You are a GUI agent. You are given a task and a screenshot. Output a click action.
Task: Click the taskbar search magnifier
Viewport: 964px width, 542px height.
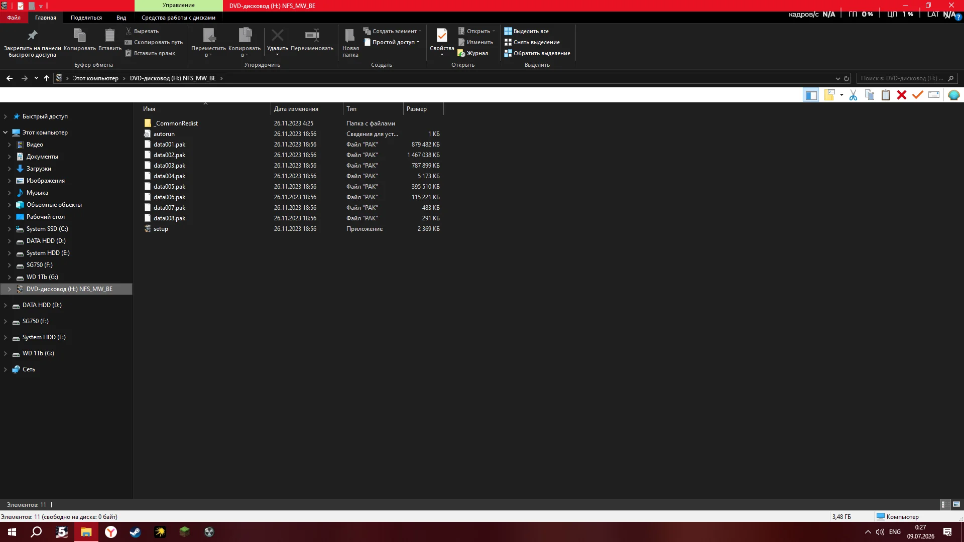[37, 532]
